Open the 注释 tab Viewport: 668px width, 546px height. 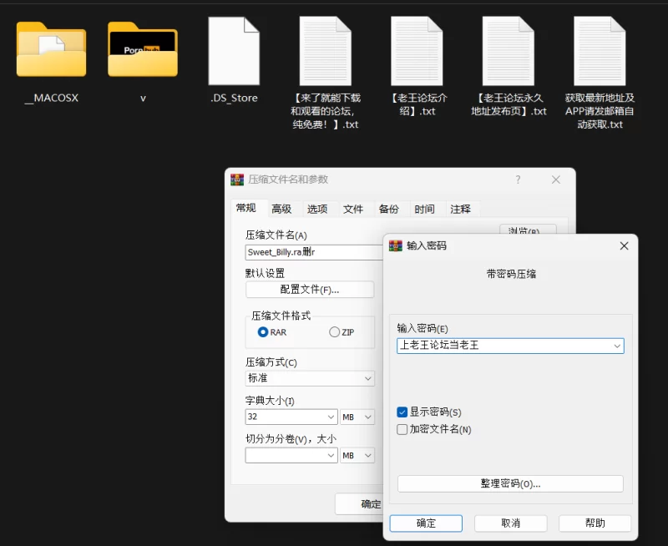(x=460, y=209)
